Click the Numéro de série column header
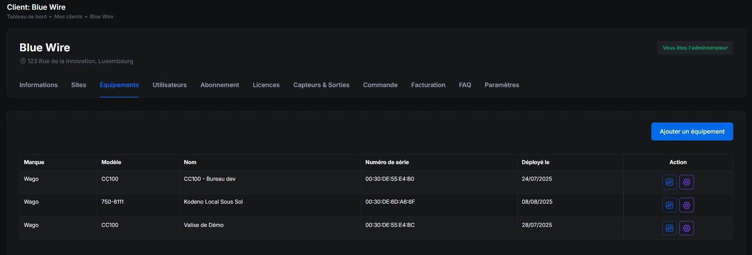Image resolution: width=752 pixels, height=255 pixels. click(387, 162)
